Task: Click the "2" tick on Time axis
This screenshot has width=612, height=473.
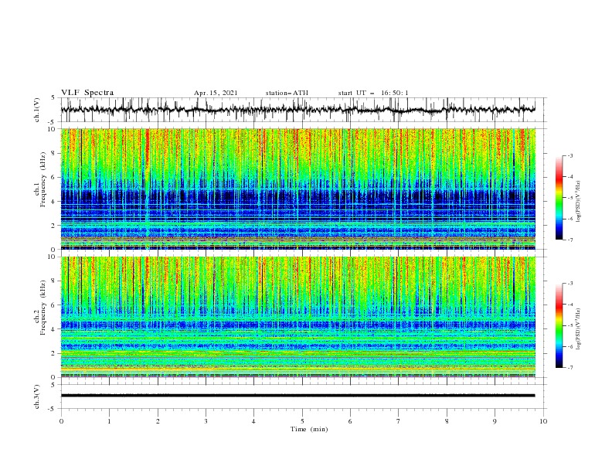Action: (x=158, y=421)
